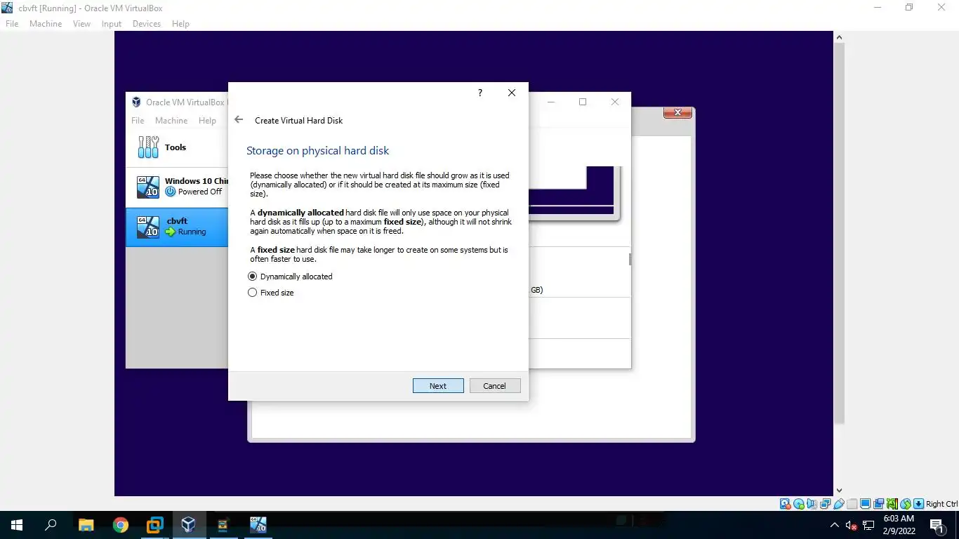Open Machine menu in inner VirtualBox Manager
The image size is (959, 539).
pos(171,121)
